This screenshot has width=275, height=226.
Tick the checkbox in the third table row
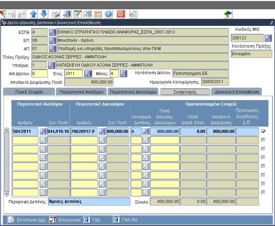pyautogui.click(x=263, y=149)
